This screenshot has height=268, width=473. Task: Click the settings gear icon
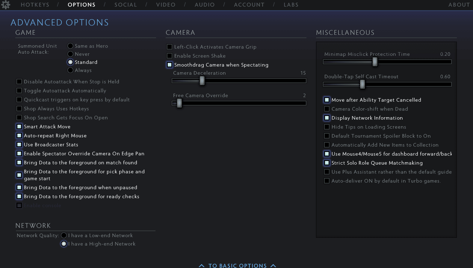[x=5, y=4]
